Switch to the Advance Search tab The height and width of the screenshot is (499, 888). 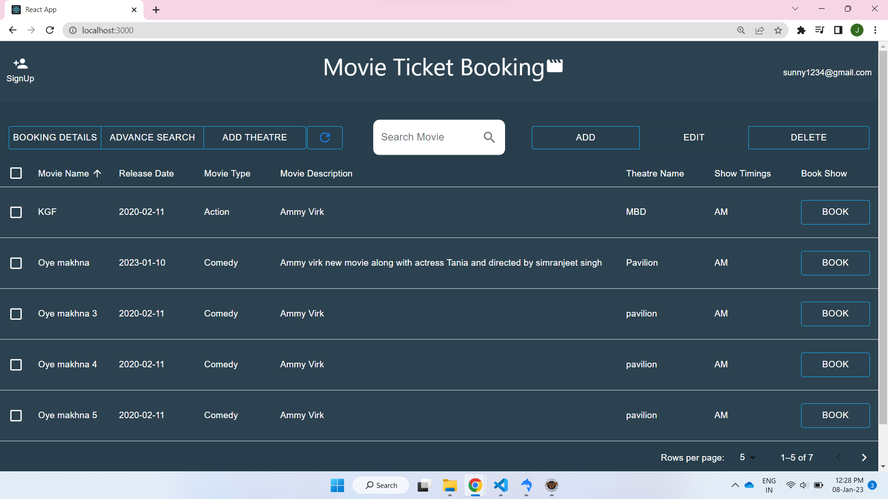(x=152, y=137)
